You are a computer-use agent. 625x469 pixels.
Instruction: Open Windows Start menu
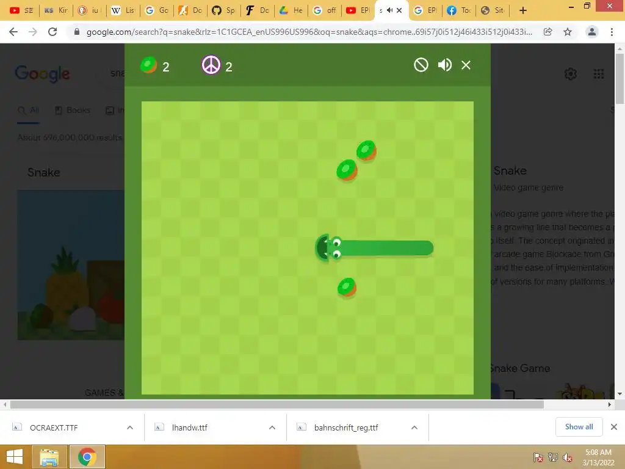pyautogui.click(x=15, y=457)
